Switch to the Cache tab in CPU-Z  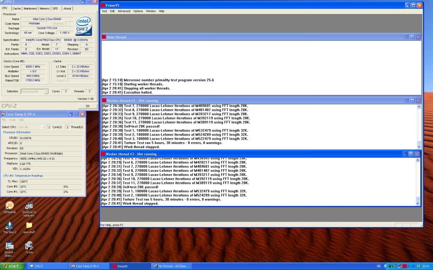pyautogui.click(x=16, y=8)
